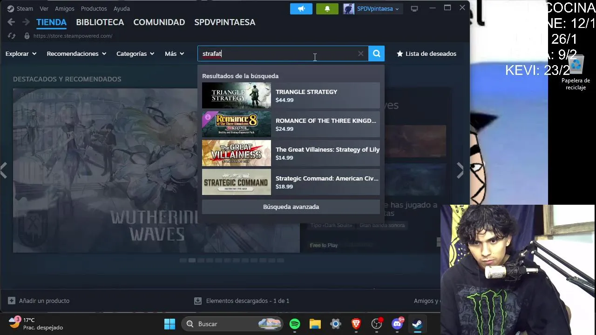Click the lock icon beside store URL
The image size is (596, 335).
pyautogui.click(x=27, y=36)
